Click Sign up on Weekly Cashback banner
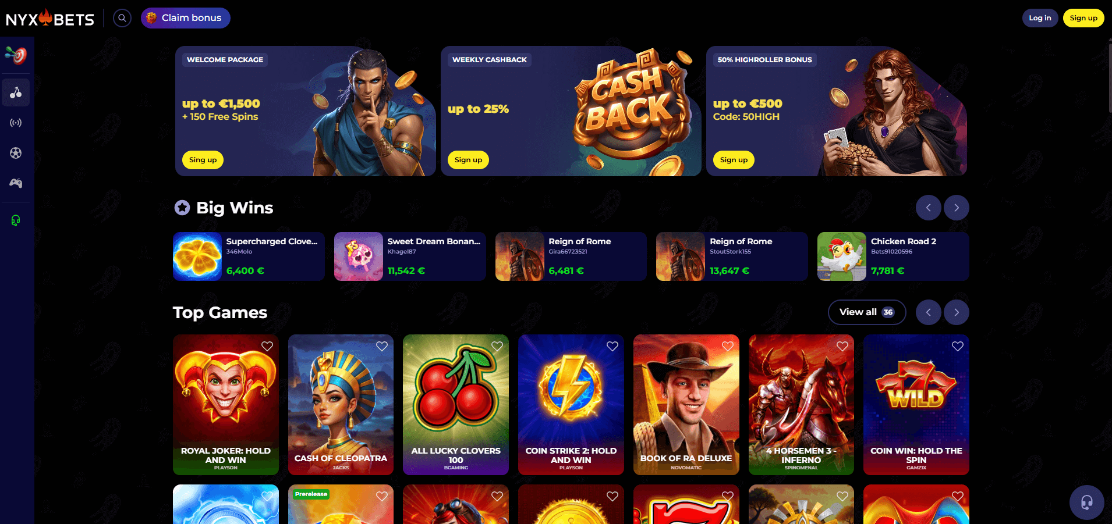Image resolution: width=1112 pixels, height=524 pixels. click(468, 160)
